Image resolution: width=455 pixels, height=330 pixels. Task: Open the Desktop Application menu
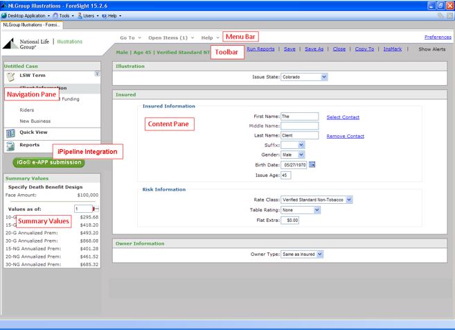[26, 16]
